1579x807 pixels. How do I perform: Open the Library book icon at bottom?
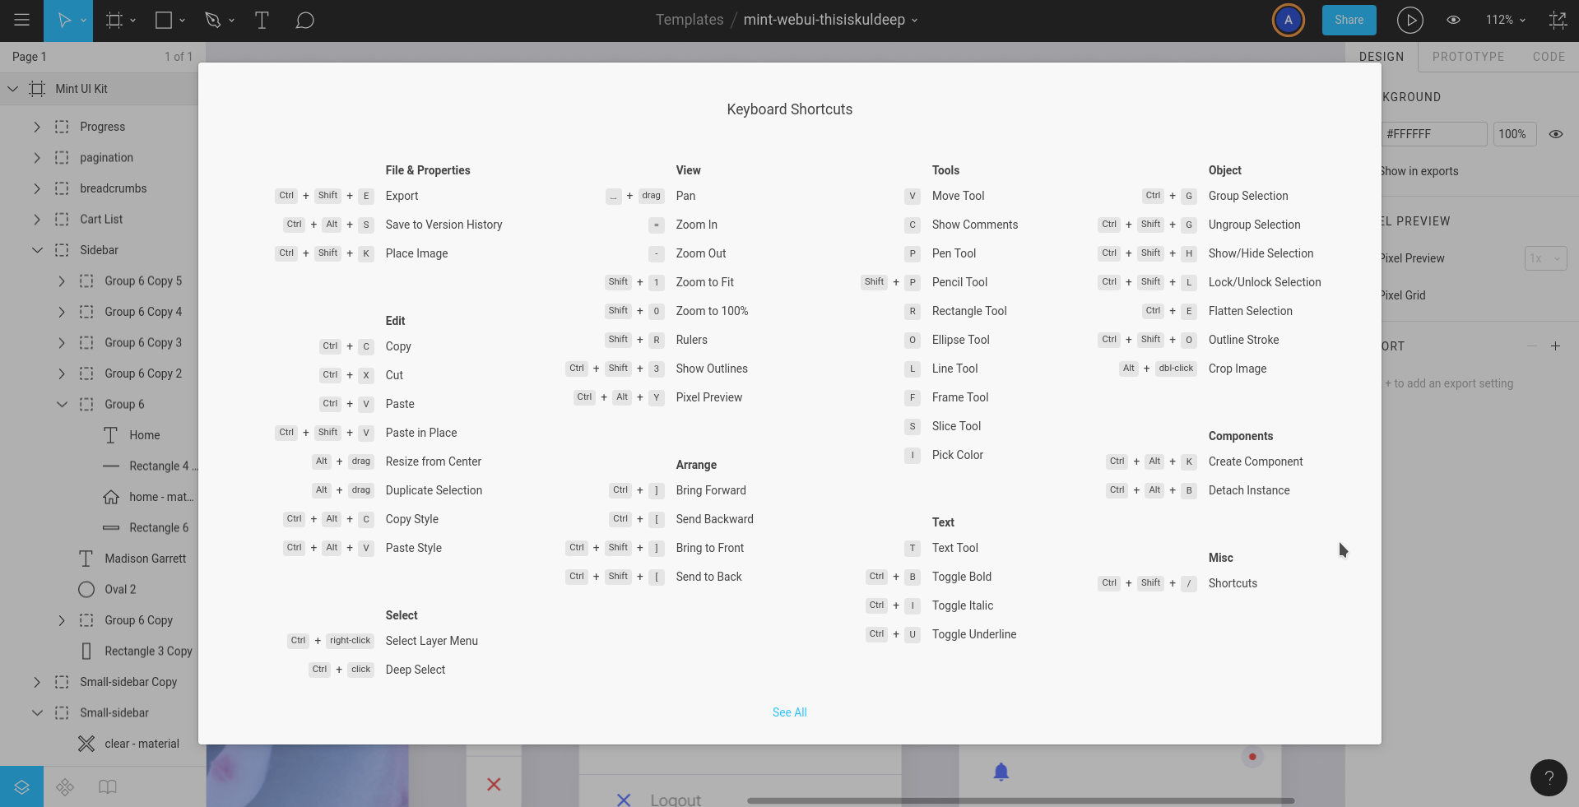(108, 787)
